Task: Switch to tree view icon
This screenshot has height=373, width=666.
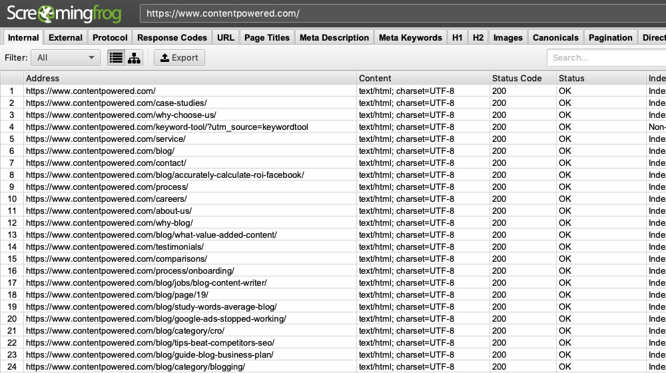Action: pyautogui.click(x=135, y=58)
